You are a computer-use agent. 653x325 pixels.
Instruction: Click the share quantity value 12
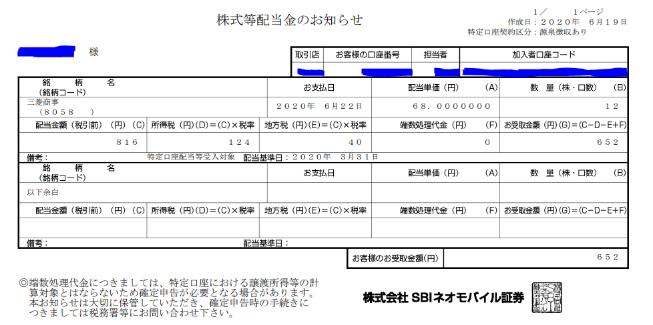coord(612,106)
